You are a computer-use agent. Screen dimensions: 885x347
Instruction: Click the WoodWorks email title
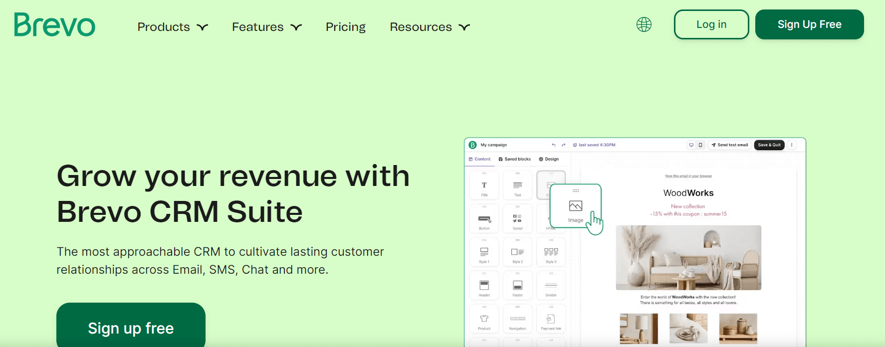(688, 193)
